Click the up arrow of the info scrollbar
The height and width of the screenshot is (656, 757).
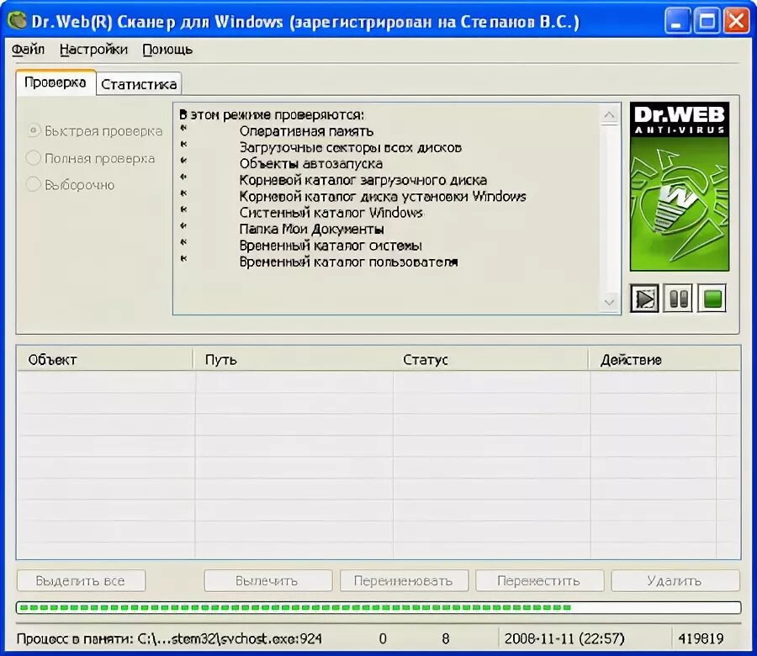(x=609, y=115)
